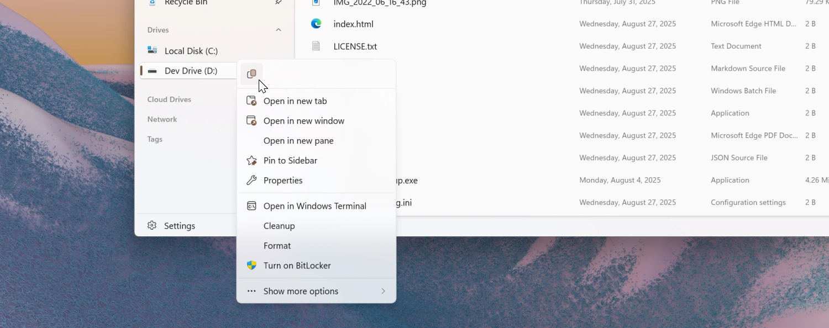Screen dimensions: 829x328
Task: Click the Edge icon next to index.html
Action: coord(316,24)
